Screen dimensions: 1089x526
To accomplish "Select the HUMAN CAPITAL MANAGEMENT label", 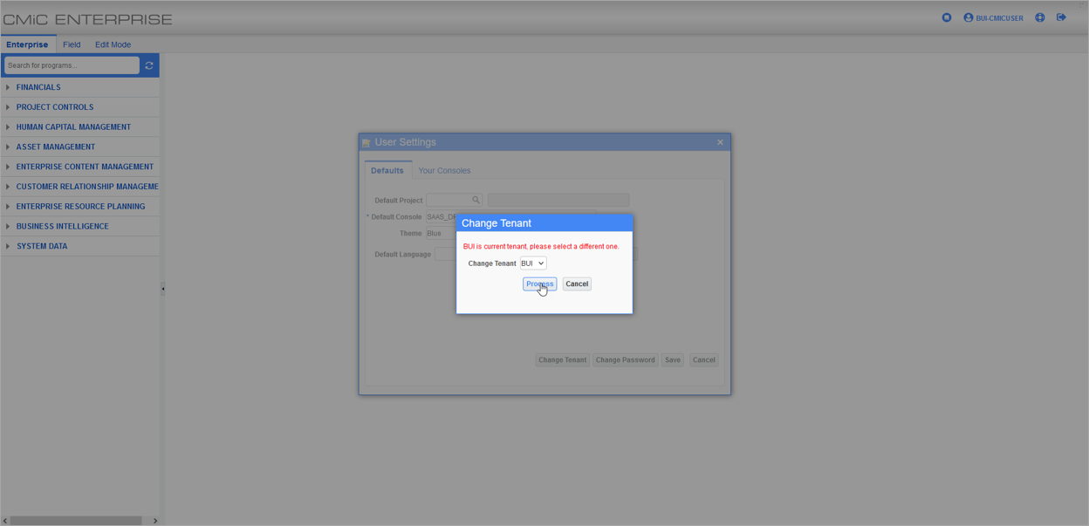I will 73,127.
